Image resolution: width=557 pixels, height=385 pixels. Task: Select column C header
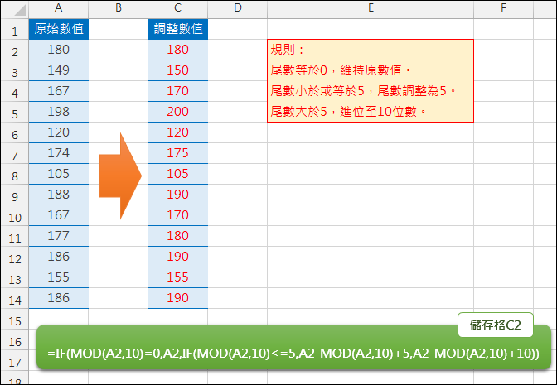point(177,8)
